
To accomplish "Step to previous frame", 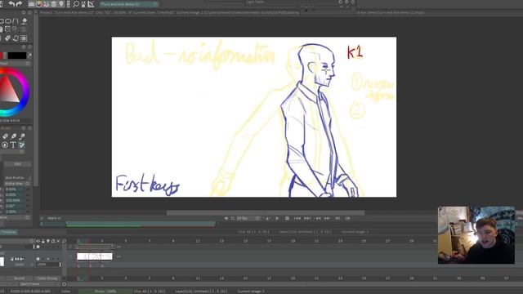I will click(318, 218).
